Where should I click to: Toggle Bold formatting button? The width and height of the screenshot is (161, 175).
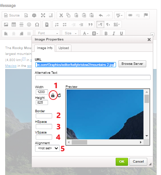(x=106, y=33)
